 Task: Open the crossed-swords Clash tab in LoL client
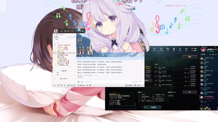(154, 49)
